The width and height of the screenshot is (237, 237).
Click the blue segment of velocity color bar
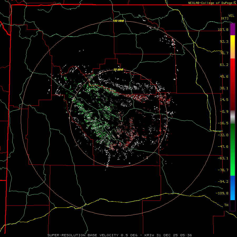tap(233, 188)
